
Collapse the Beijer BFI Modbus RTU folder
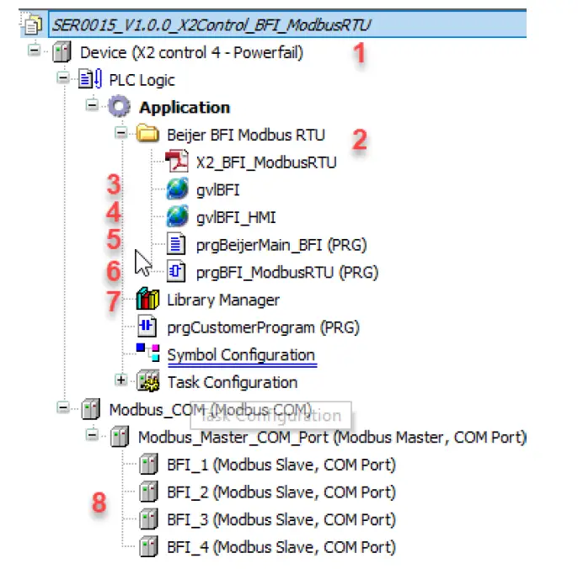(121, 133)
